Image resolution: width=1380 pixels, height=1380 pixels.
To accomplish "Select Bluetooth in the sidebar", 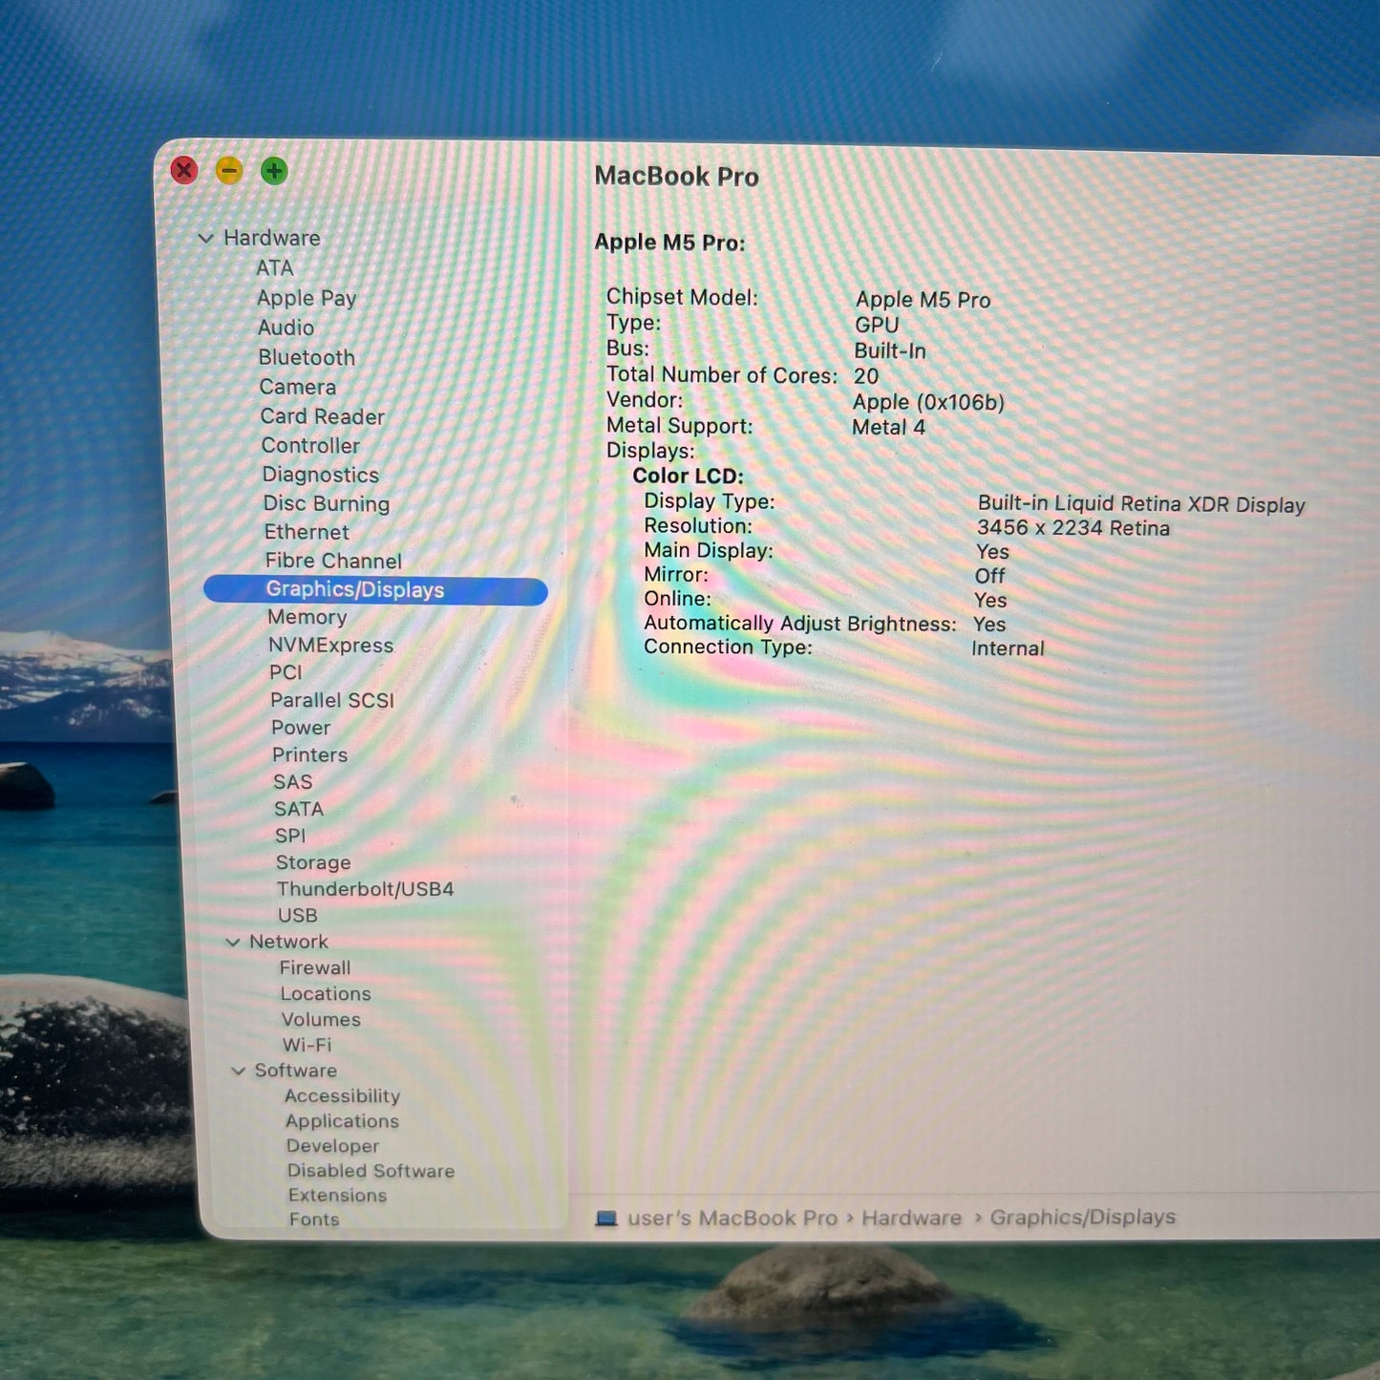I will click(307, 357).
